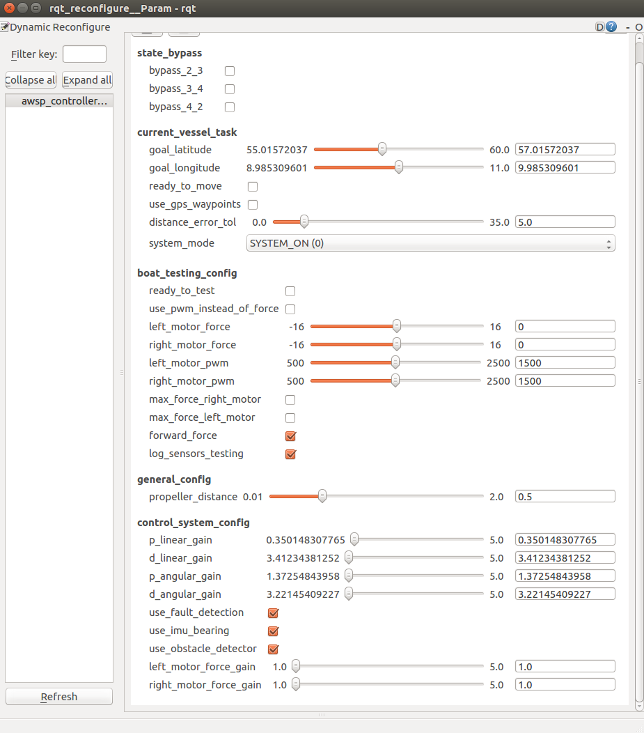Click the left_motor_force slider handle
This screenshot has width=644, height=733.
tap(396, 326)
